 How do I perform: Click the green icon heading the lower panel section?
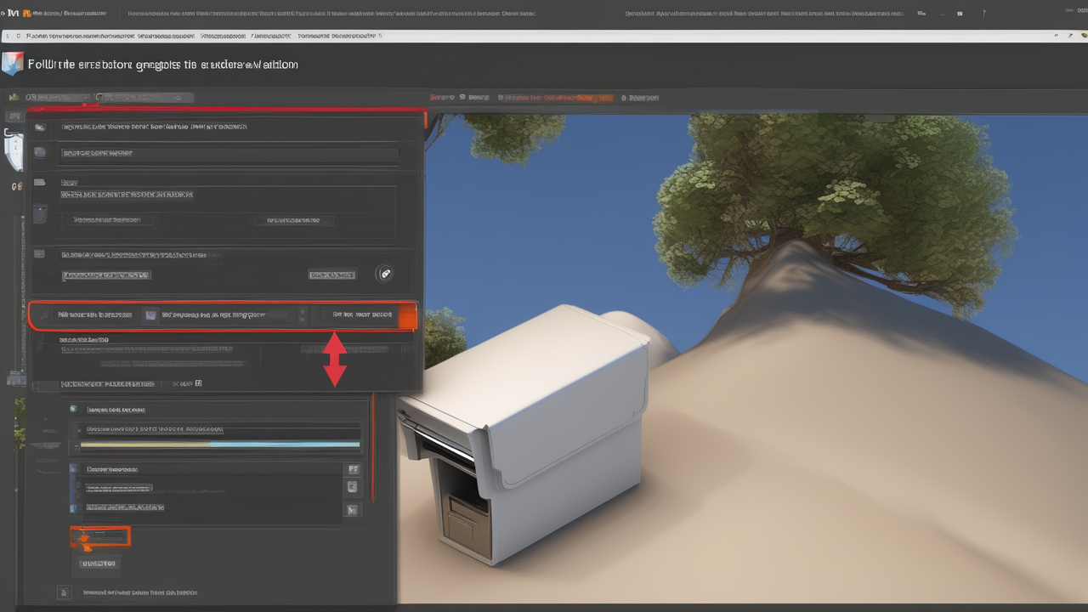point(74,409)
